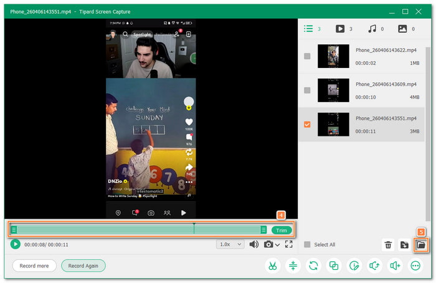Click the file list vertical scrollbar
This screenshot has width=436, height=283.
click(x=428, y=133)
